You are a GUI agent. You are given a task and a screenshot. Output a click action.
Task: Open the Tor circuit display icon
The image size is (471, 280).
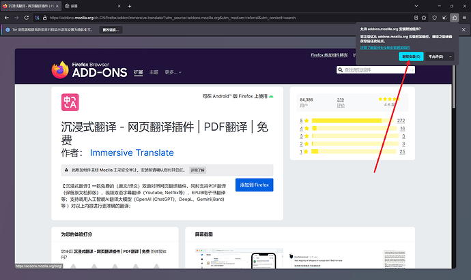(x=38, y=18)
